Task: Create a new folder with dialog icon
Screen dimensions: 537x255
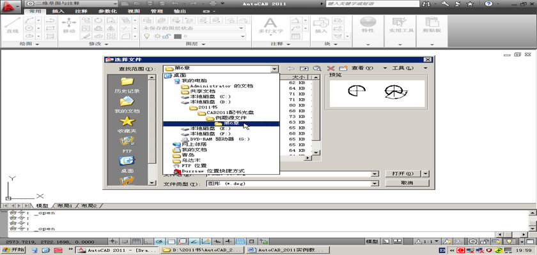Action: 343,68
